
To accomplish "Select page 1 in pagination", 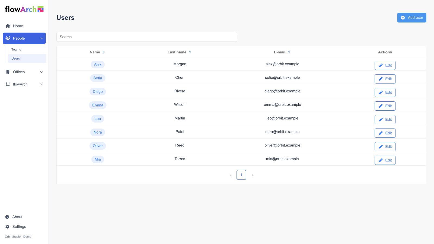I will (x=241, y=175).
